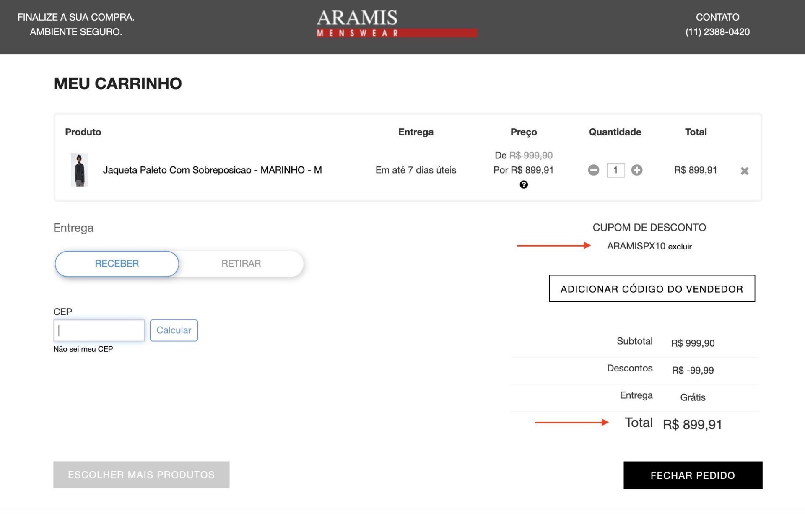
Task: Open price help question-mark icon
Action: coord(523,184)
